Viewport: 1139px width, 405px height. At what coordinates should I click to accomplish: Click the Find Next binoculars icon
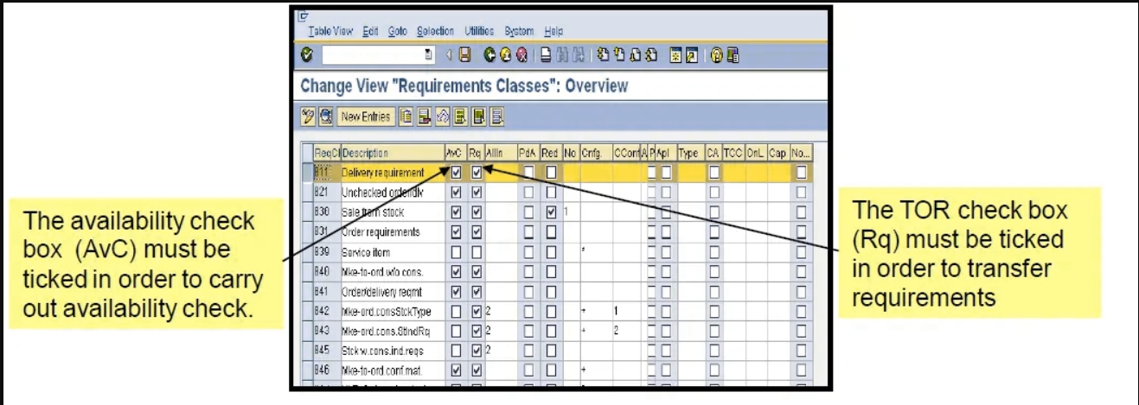(x=578, y=55)
